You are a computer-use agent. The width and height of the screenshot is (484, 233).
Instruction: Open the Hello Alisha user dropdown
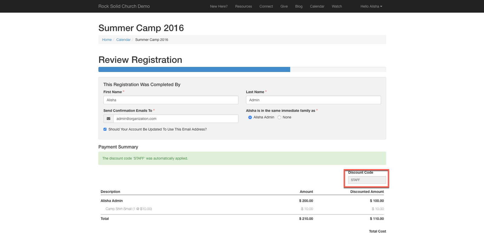[371, 6]
